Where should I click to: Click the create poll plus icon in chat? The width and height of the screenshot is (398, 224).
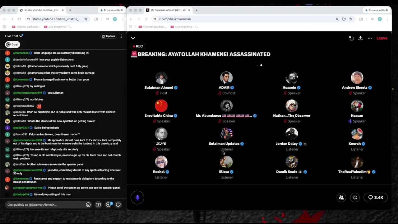point(108,205)
